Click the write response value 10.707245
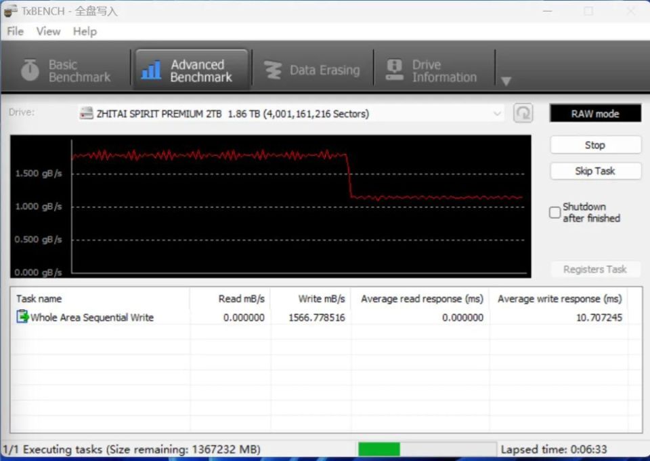The width and height of the screenshot is (650, 461). tap(599, 317)
